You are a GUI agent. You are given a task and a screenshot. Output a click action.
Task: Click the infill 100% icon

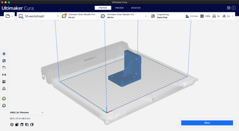point(202,16)
